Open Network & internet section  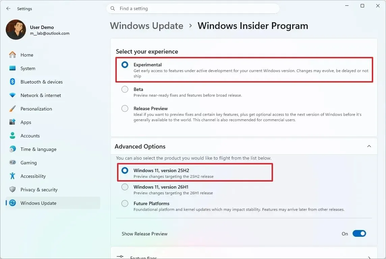53,95
